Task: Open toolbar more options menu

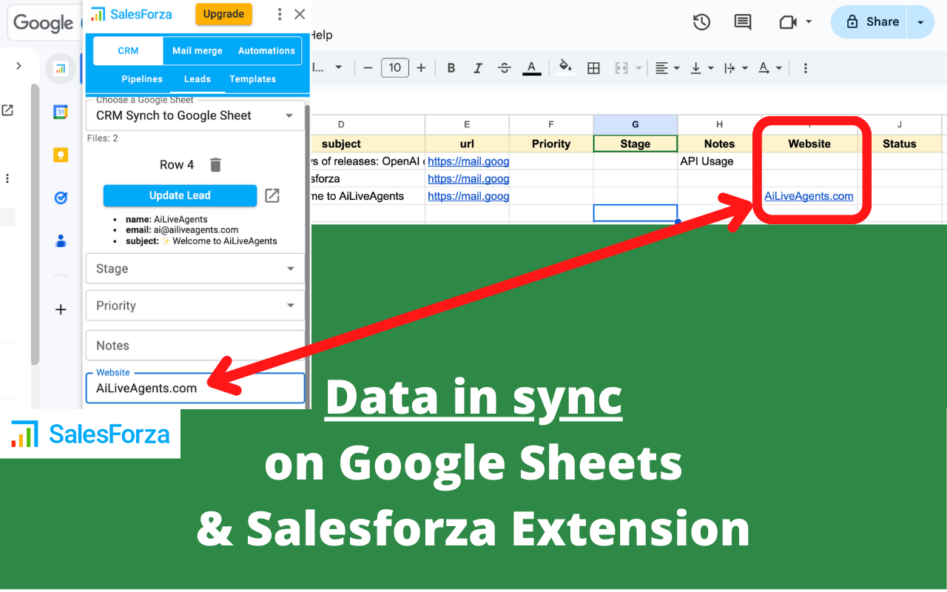Action: click(806, 68)
